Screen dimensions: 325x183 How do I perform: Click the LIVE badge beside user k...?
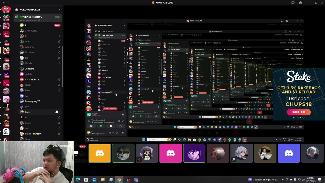tap(57, 25)
